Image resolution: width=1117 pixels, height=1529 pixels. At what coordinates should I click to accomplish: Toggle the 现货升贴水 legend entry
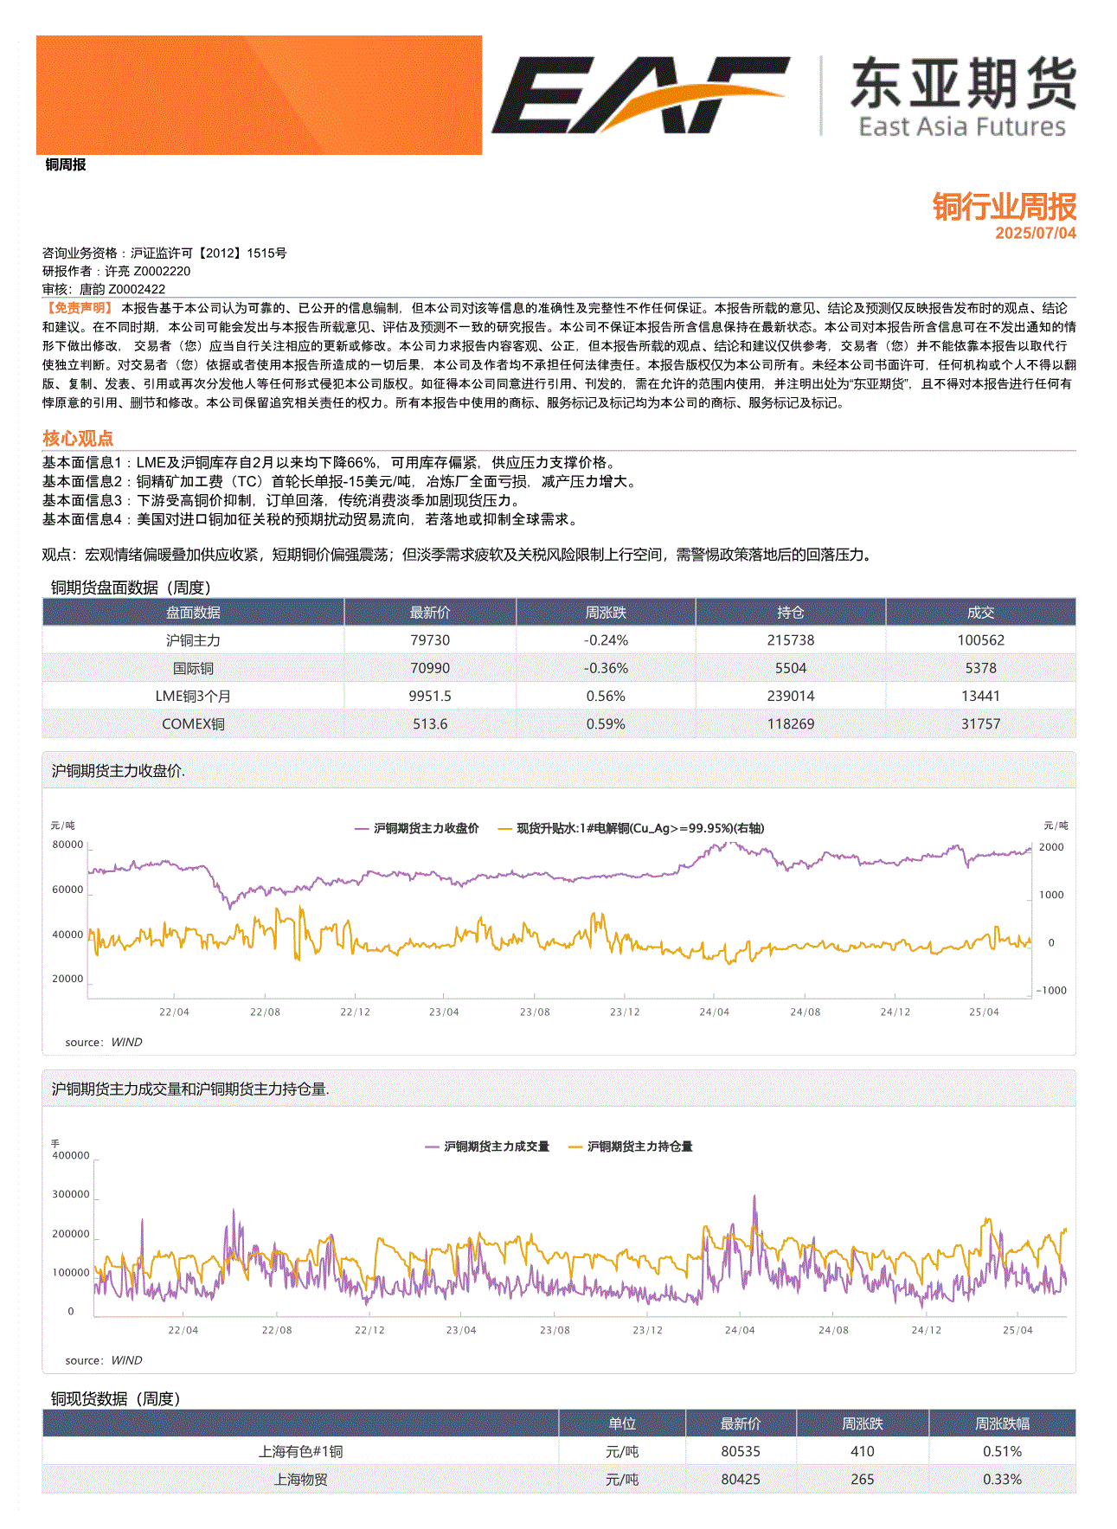[x=632, y=828]
